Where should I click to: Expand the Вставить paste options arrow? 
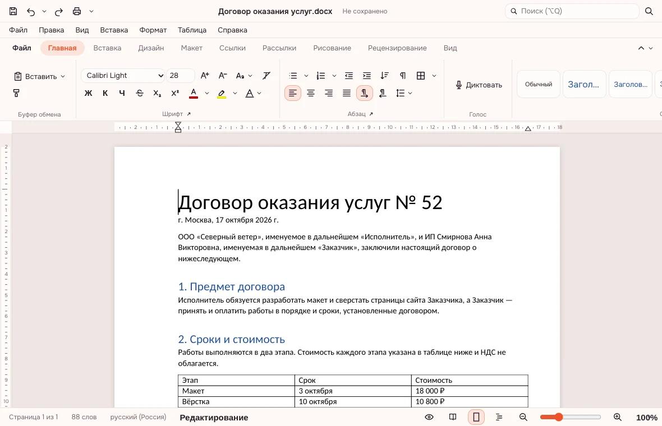(63, 76)
